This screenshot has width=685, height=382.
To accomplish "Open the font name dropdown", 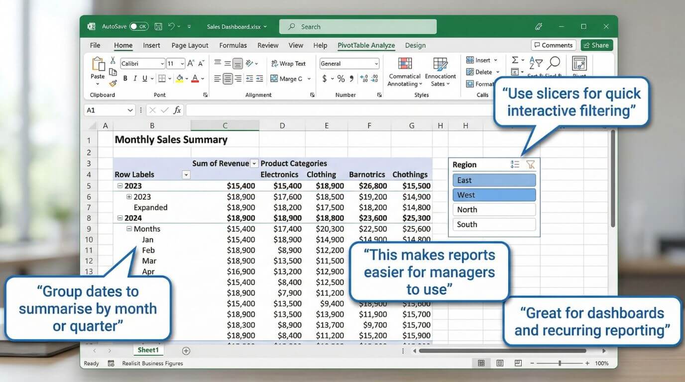I will (162, 63).
